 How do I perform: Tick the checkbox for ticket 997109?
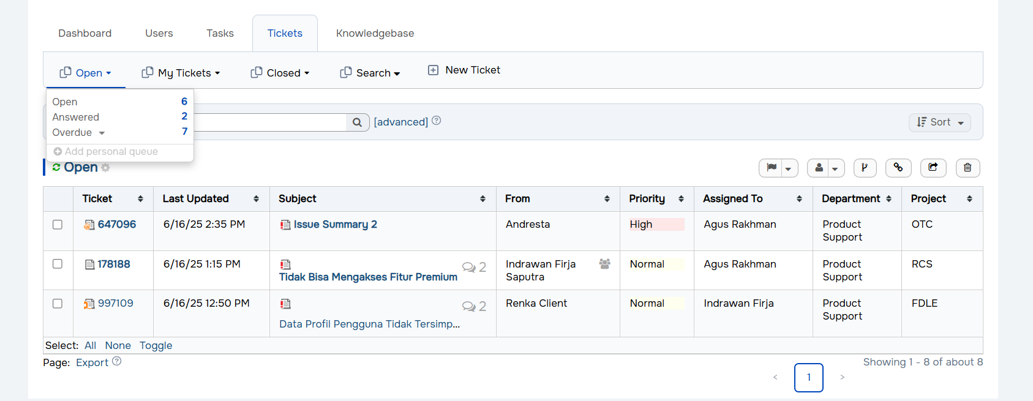point(58,304)
